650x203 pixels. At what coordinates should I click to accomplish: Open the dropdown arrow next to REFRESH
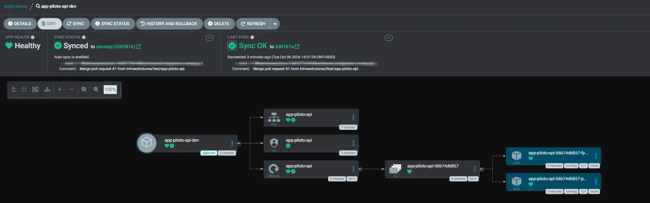275,24
